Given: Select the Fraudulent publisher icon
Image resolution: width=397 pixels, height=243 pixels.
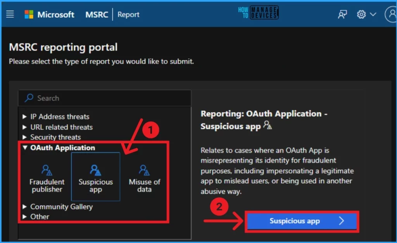Looking at the screenshot, I should [47, 170].
